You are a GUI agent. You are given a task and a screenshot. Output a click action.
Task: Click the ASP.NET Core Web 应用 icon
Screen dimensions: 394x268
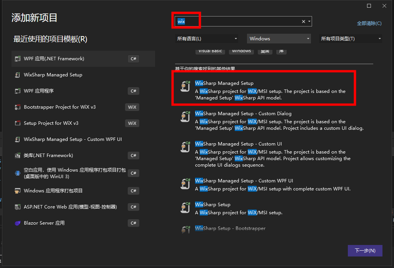(18, 207)
